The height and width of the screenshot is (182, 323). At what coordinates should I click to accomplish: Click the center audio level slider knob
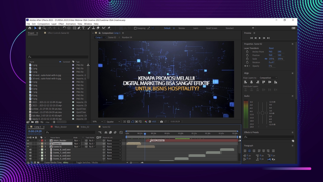point(262,113)
